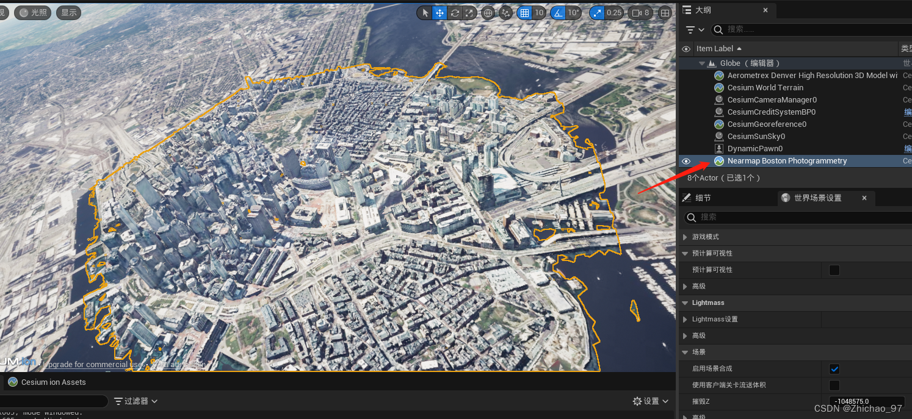Open the 光照 lit view mode menu
The image size is (912, 419).
pyautogui.click(x=33, y=12)
